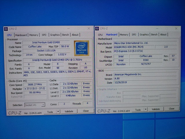This screenshot has height=139, width=185.
Task: Click the Intel Pentium Gold logo badge
Action: point(81,48)
